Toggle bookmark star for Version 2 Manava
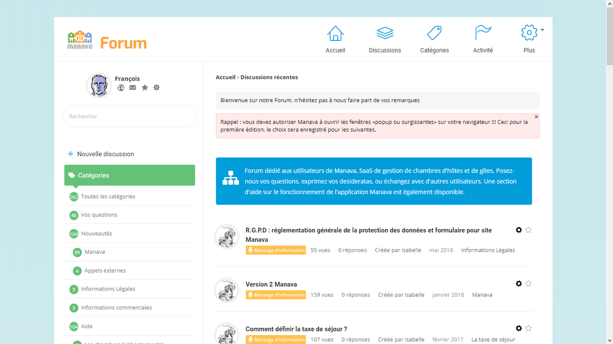 [x=528, y=284]
